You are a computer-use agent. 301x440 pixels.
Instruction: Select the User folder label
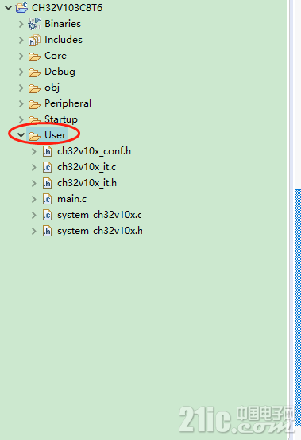point(55,135)
